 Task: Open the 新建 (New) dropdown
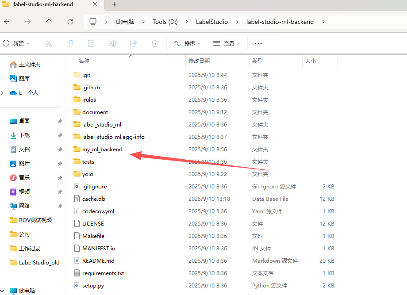[16, 43]
